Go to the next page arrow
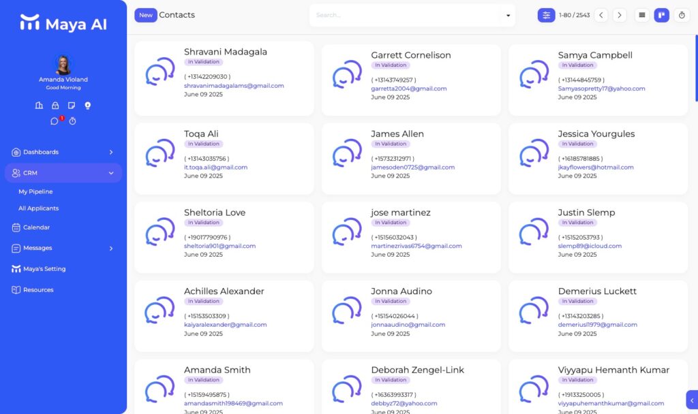 619,15
